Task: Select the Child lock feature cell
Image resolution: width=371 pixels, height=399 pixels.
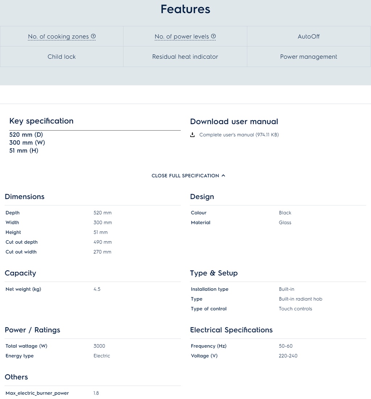Action: [62, 57]
